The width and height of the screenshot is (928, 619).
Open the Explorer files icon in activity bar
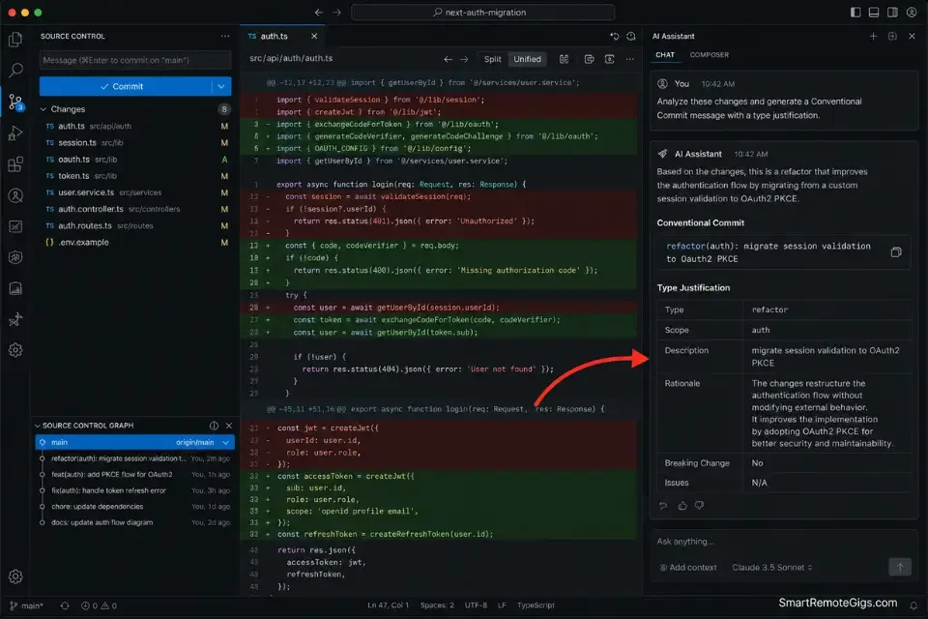point(16,39)
